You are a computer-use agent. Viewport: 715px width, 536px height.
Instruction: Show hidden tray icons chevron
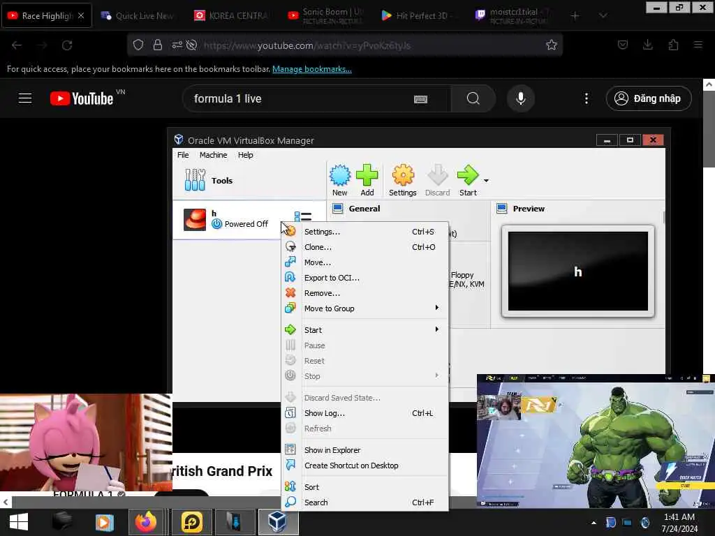coord(594,522)
